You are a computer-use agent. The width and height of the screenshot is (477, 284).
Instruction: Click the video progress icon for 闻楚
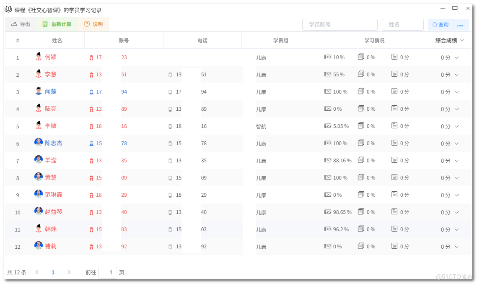(x=328, y=91)
